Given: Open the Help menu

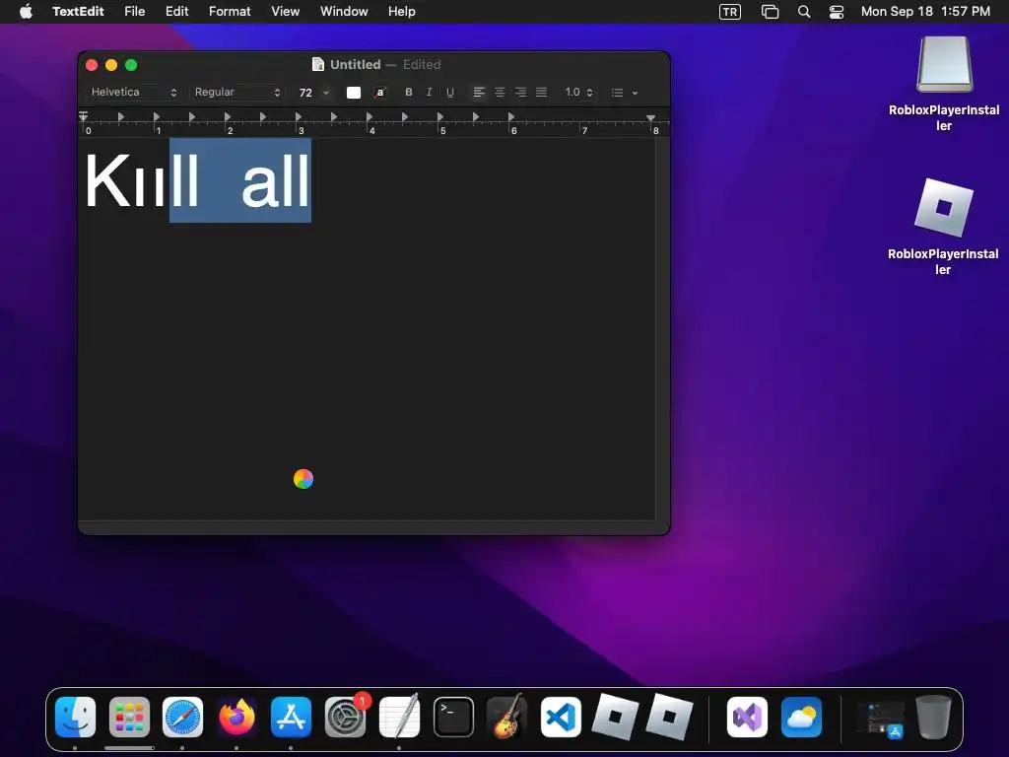Looking at the screenshot, I should pos(402,12).
